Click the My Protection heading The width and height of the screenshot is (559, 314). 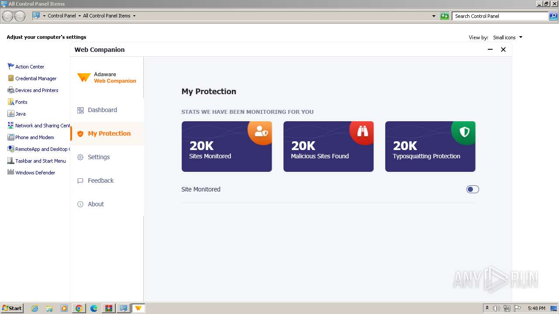[x=209, y=92]
